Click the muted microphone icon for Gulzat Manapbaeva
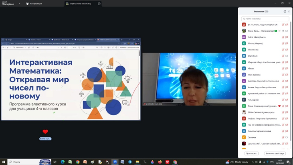 point(283,37)
